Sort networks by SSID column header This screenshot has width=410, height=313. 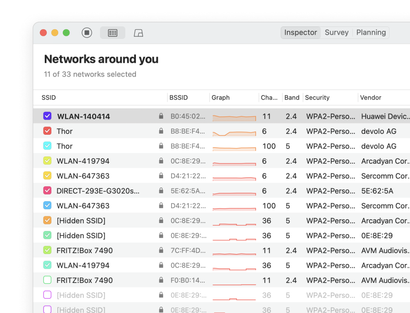(x=49, y=97)
